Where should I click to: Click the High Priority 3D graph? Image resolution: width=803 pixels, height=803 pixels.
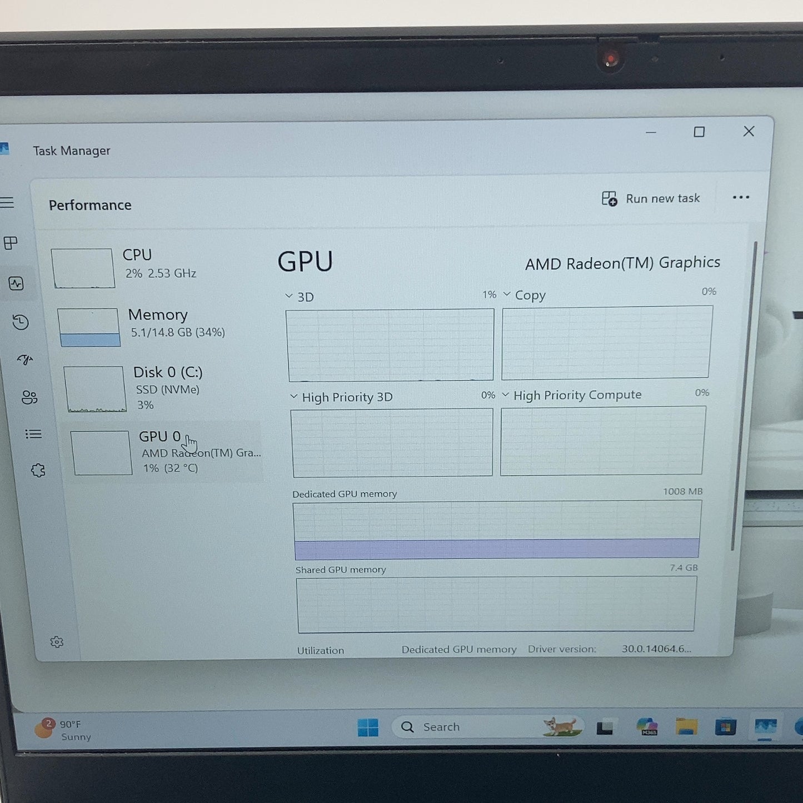tap(392, 442)
